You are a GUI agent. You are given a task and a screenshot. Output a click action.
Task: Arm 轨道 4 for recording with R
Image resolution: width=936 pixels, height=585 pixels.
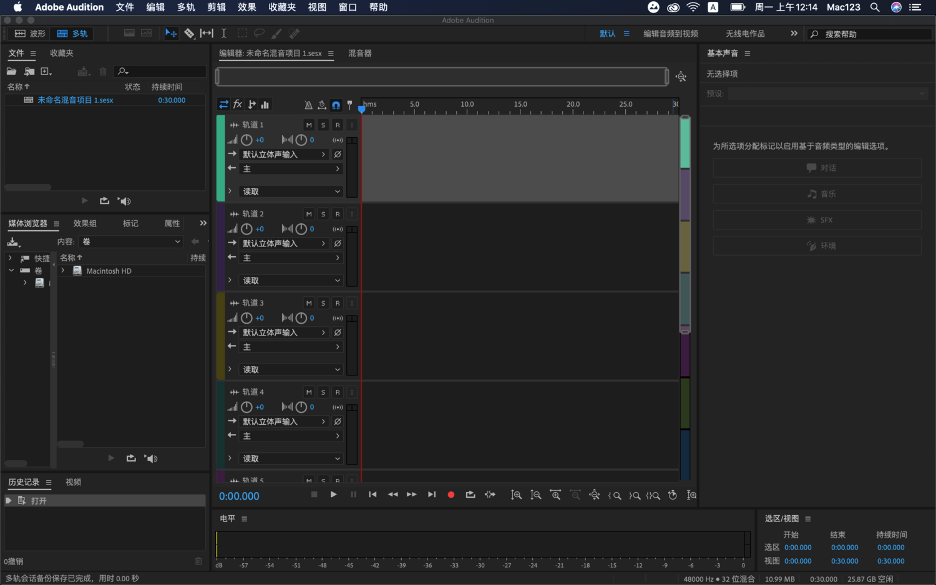point(338,392)
